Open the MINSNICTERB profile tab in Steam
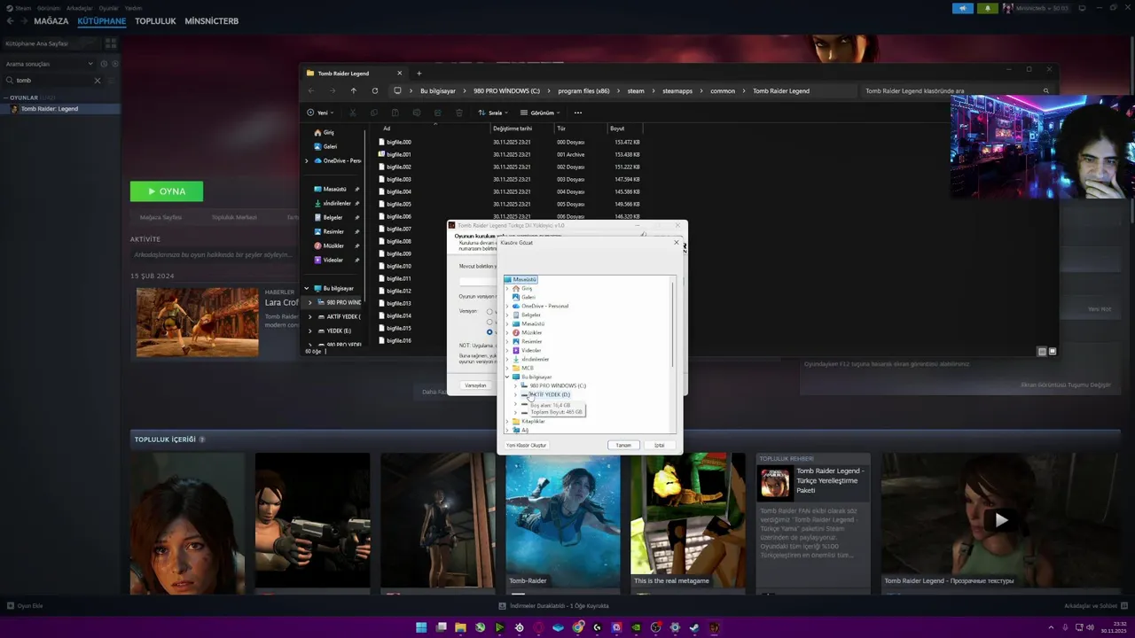 pyautogui.click(x=211, y=20)
